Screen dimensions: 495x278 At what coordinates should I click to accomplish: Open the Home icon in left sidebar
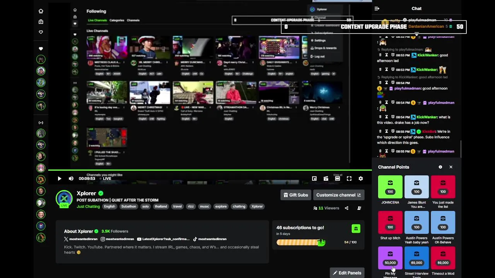pyautogui.click(x=41, y=11)
